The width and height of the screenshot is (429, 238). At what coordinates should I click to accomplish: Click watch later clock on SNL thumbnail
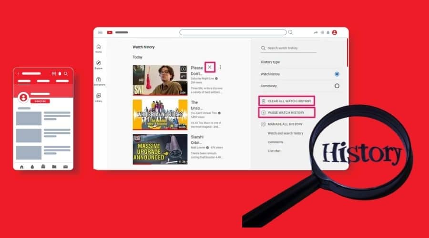click(x=184, y=69)
